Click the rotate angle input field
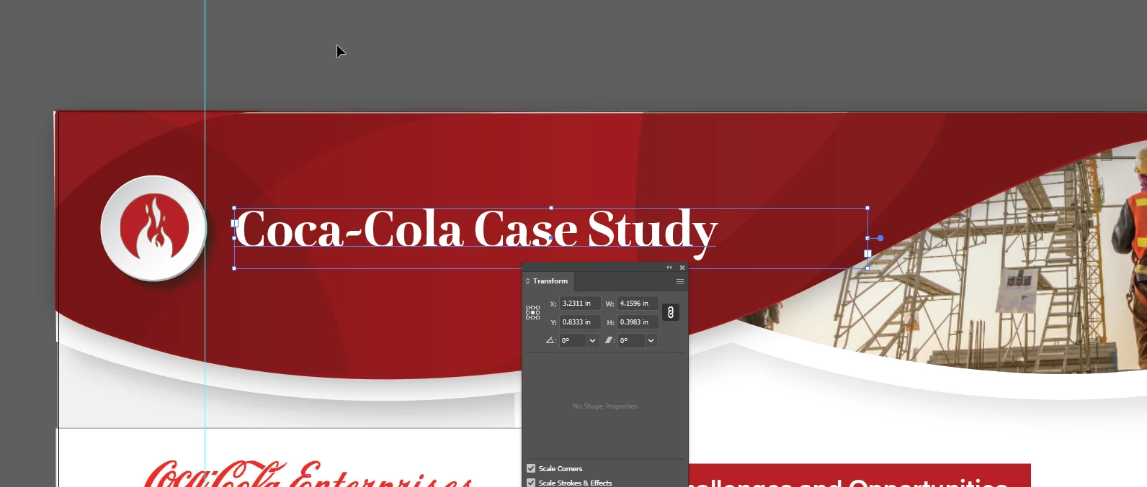Screen dimensions: 1147x487 click(573, 340)
